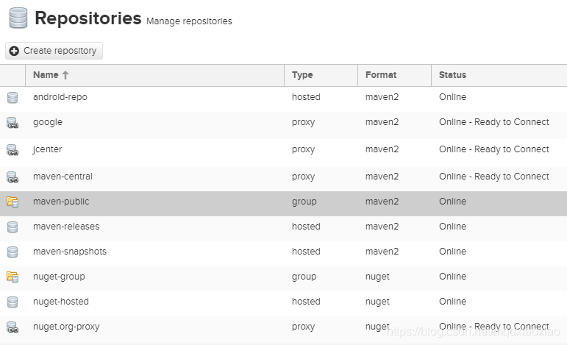Click the Status column header

452,75
